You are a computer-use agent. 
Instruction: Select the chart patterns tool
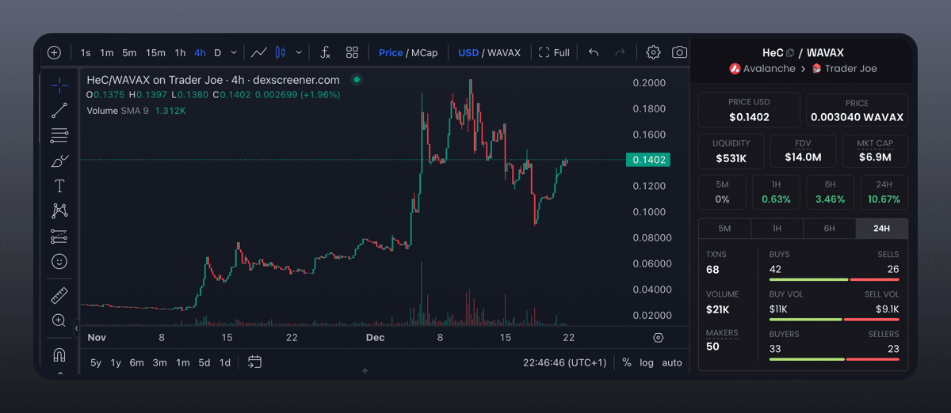59,211
